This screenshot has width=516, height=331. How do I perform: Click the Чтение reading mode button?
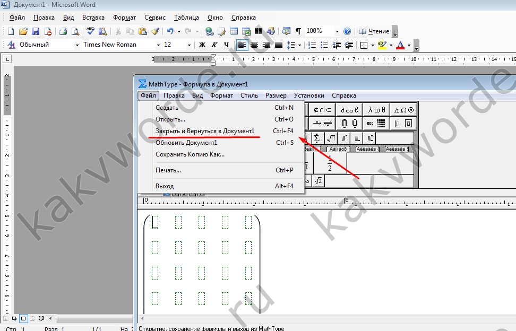click(374, 31)
